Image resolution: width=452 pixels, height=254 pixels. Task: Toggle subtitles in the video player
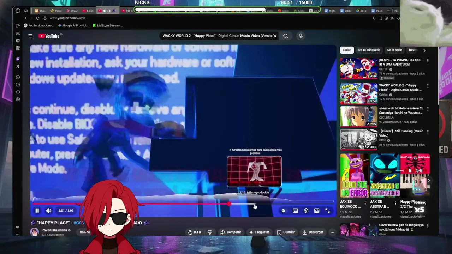(x=295, y=211)
